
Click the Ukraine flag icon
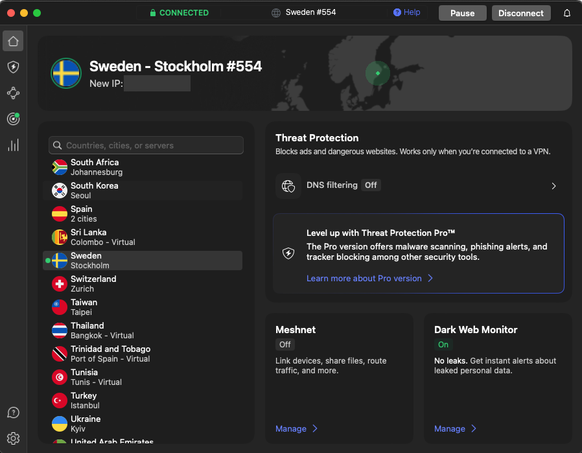(x=60, y=424)
